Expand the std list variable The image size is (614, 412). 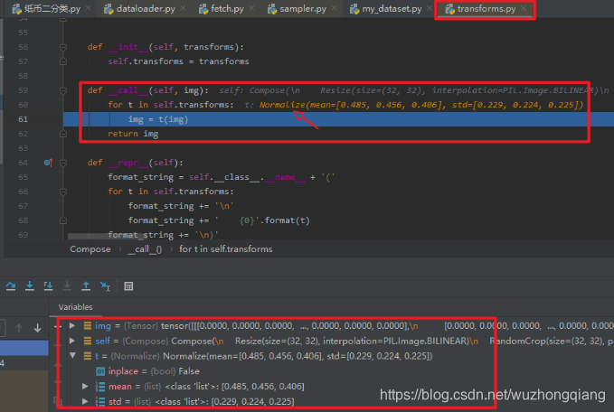tap(85, 401)
